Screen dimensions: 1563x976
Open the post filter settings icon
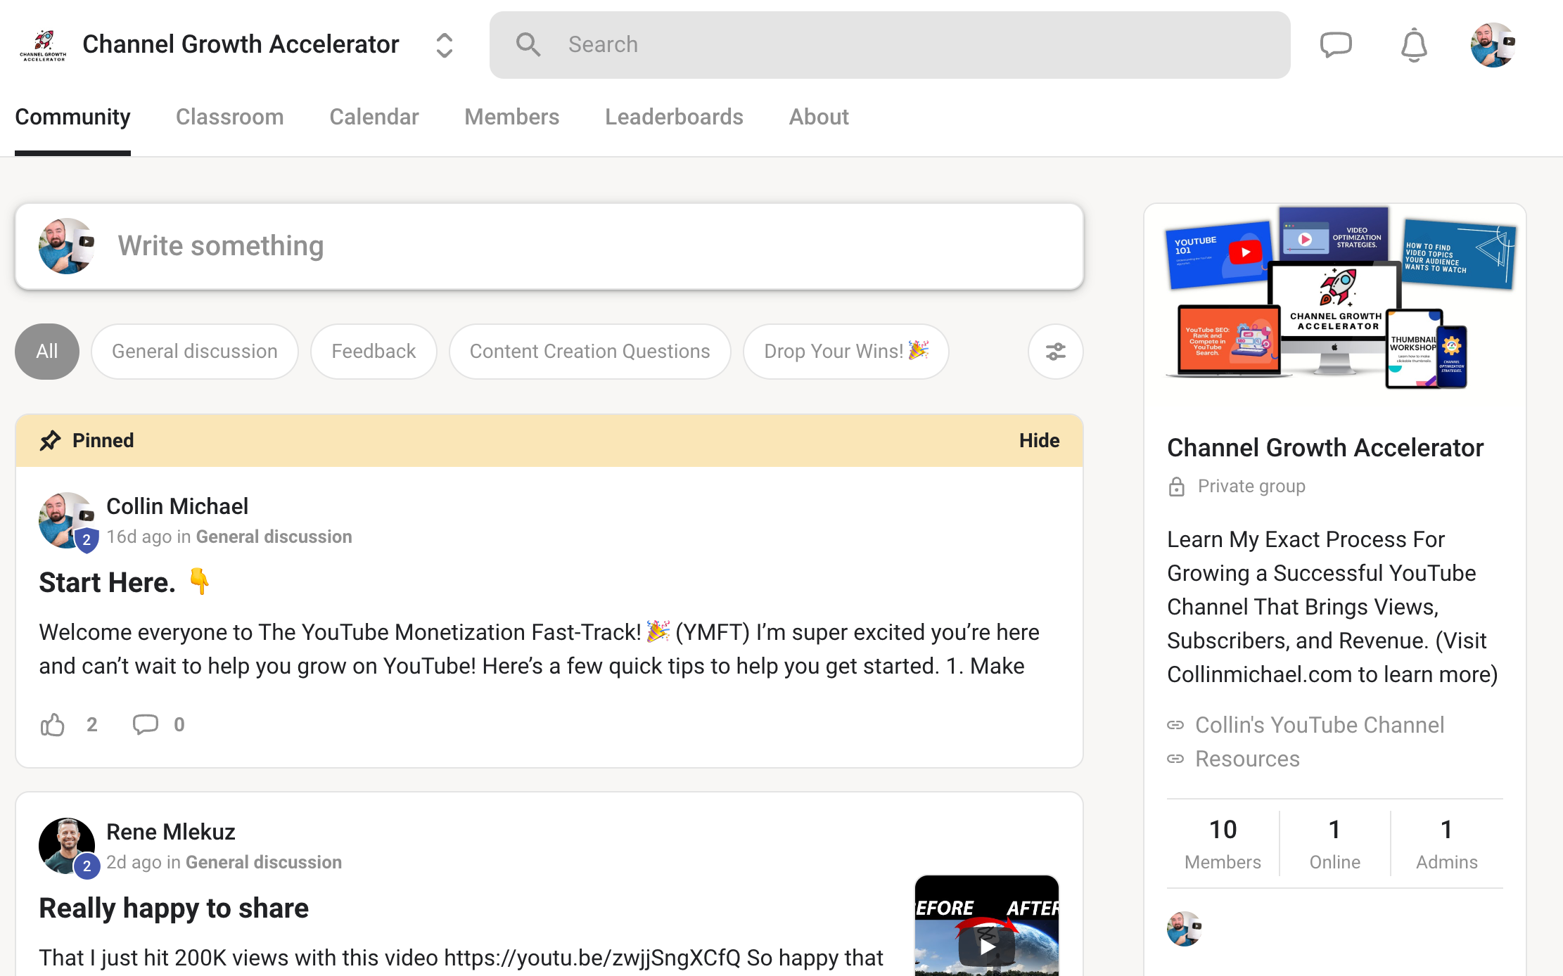pyautogui.click(x=1055, y=352)
